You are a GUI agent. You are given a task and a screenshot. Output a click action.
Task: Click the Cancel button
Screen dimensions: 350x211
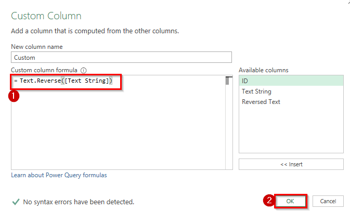click(x=328, y=201)
